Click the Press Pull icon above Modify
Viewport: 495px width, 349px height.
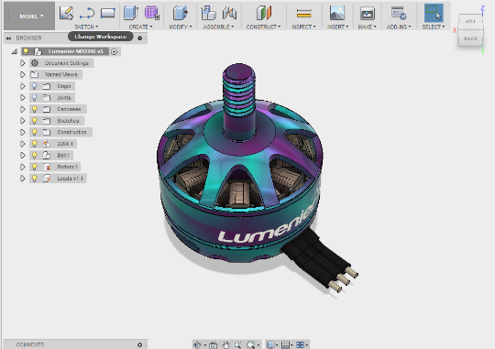181,13
